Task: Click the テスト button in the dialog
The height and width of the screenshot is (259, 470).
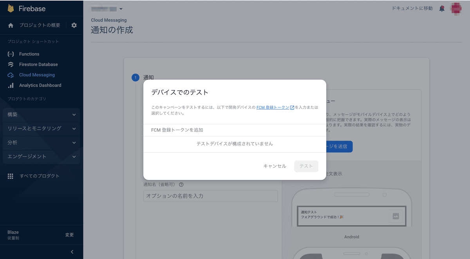Action: click(306, 166)
